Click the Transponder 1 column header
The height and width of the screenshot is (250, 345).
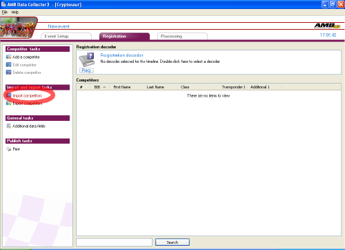click(x=231, y=87)
